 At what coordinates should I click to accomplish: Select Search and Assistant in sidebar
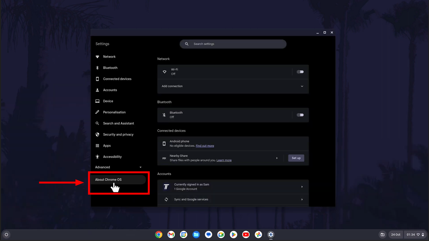(x=118, y=123)
